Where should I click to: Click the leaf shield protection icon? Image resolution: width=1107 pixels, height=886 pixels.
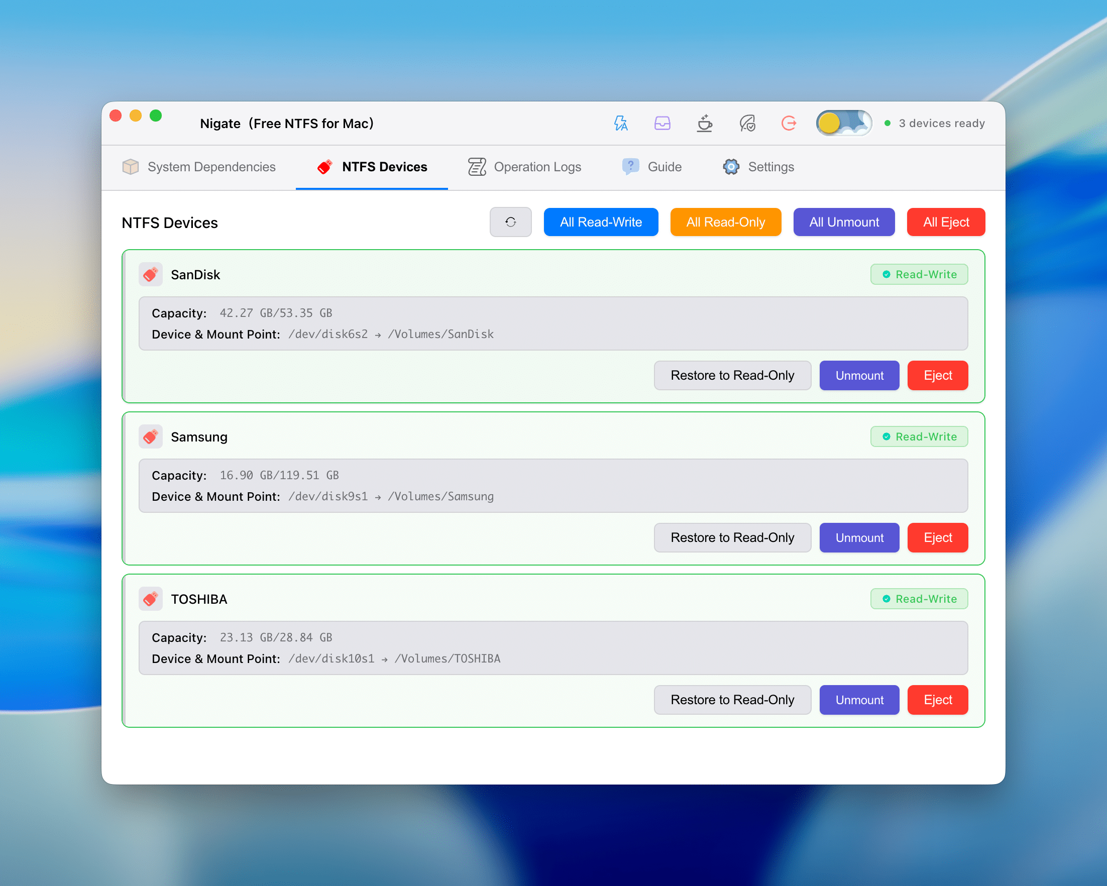click(x=747, y=123)
